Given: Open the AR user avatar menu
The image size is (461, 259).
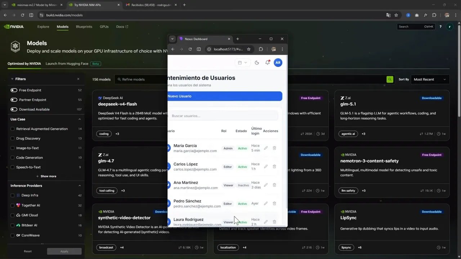Looking at the screenshot, I should tap(278, 63).
